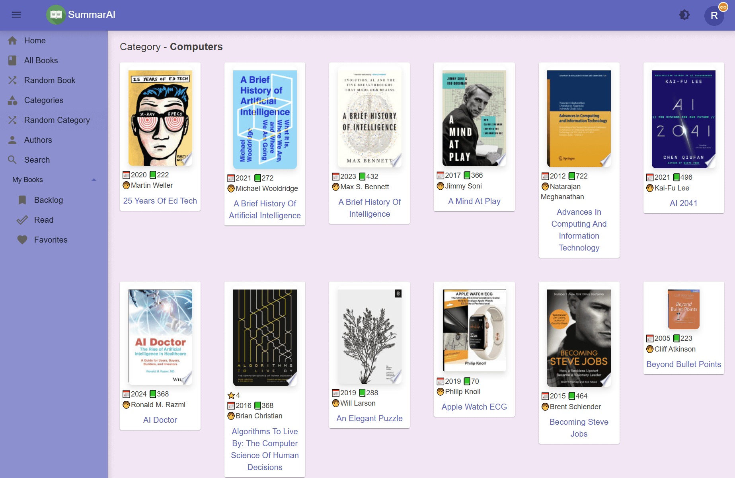This screenshot has width=735, height=478.
Task: Open the An Elegant Puzzle cover
Action: [x=370, y=336]
